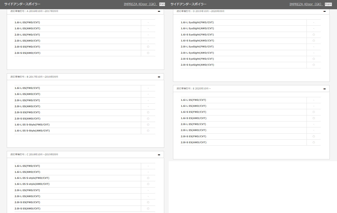
Task: Click circle for 1.6i-S EyeSight(AWD/CVT) in section D
Action: 314,41
